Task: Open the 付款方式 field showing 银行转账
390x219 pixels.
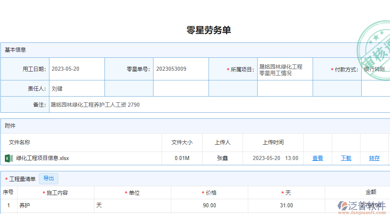Action: pyautogui.click(x=375, y=69)
